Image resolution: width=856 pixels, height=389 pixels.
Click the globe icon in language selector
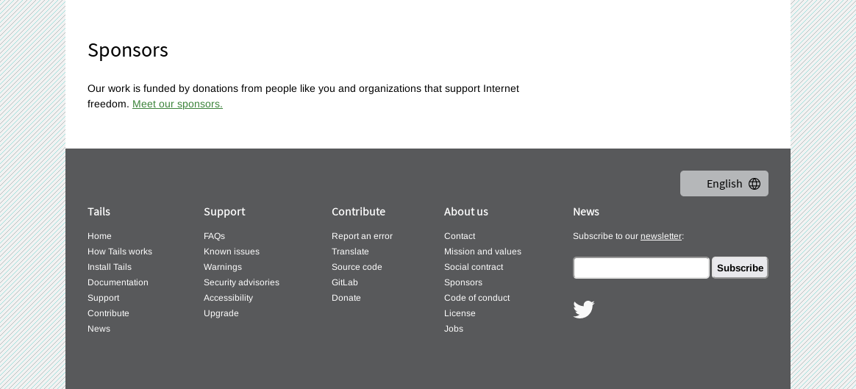(754, 184)
